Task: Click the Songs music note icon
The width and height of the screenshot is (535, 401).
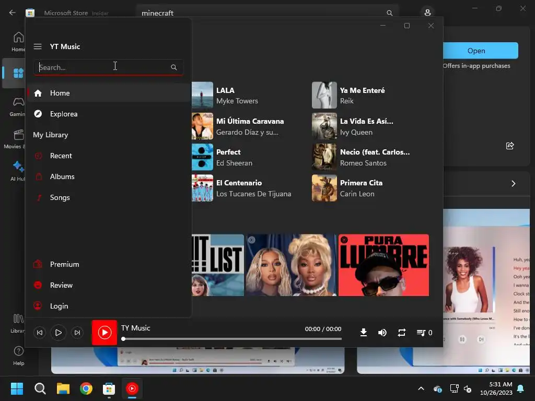Action: (39, 197)
